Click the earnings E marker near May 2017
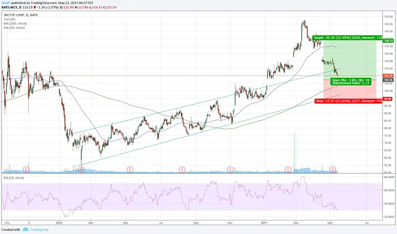The height and width of the screenshot is (234, 397). tap(333, 169)
